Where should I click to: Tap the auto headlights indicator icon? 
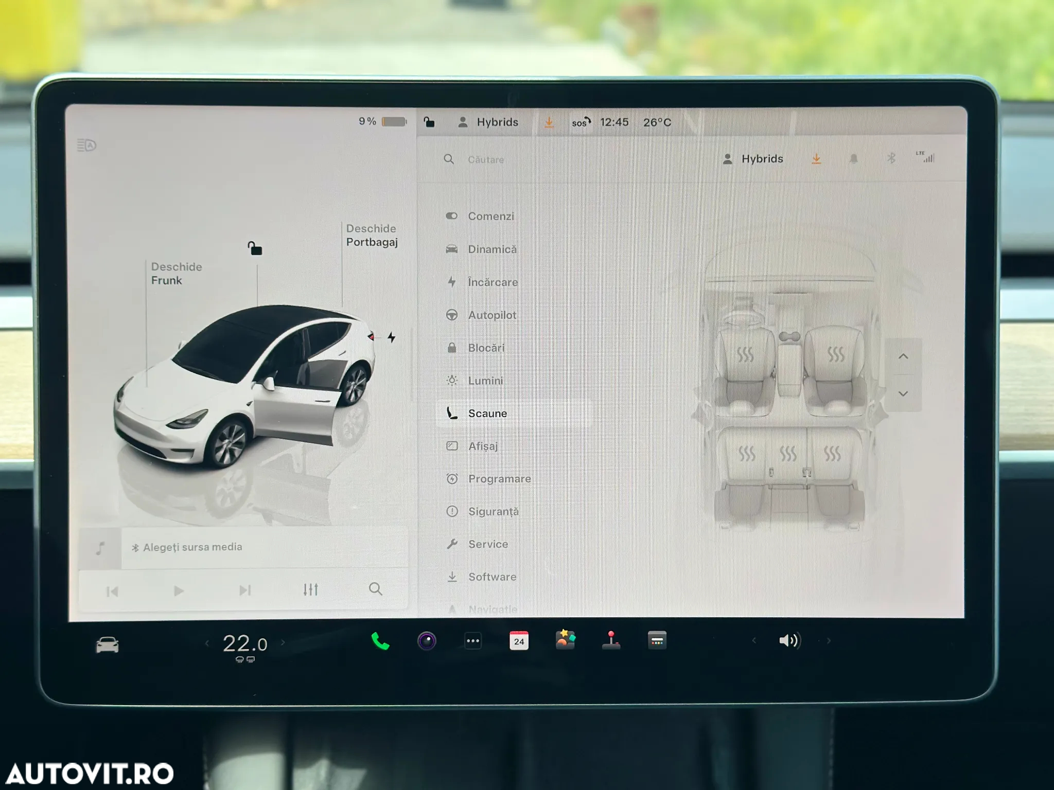pyautogui.click(x=86, y=146)
